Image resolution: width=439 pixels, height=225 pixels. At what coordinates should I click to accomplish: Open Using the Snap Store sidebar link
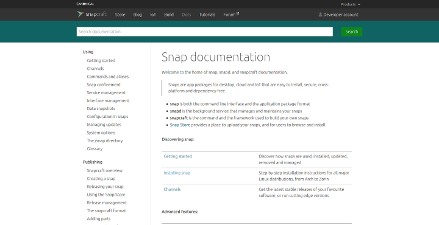[106, 195]
